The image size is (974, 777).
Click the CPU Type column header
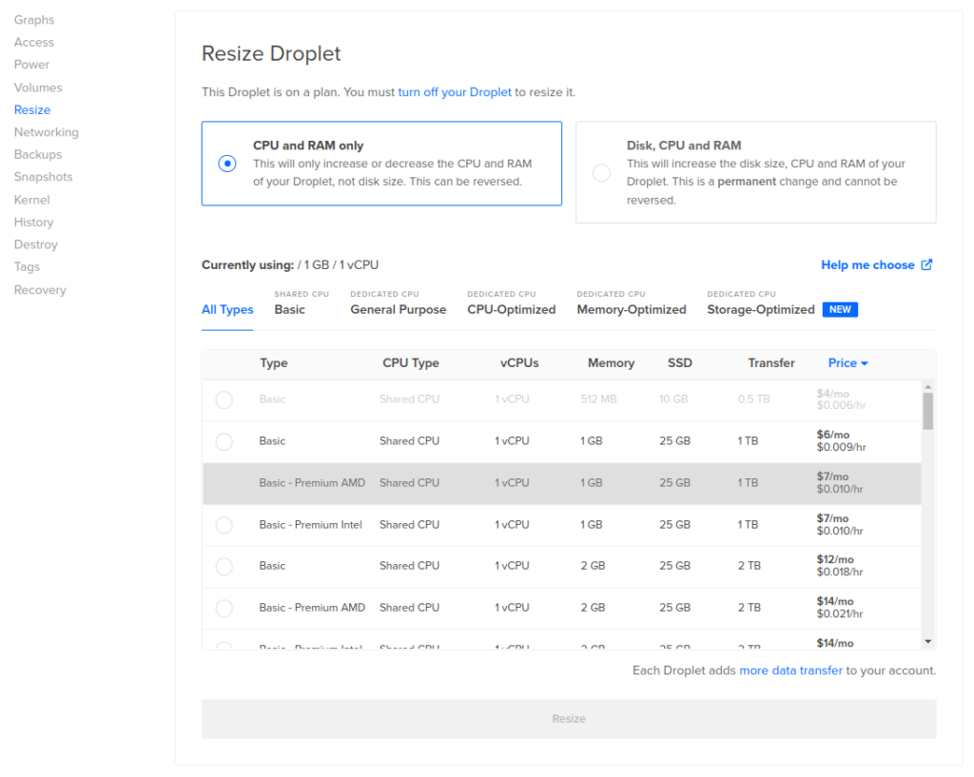(411, 363)
